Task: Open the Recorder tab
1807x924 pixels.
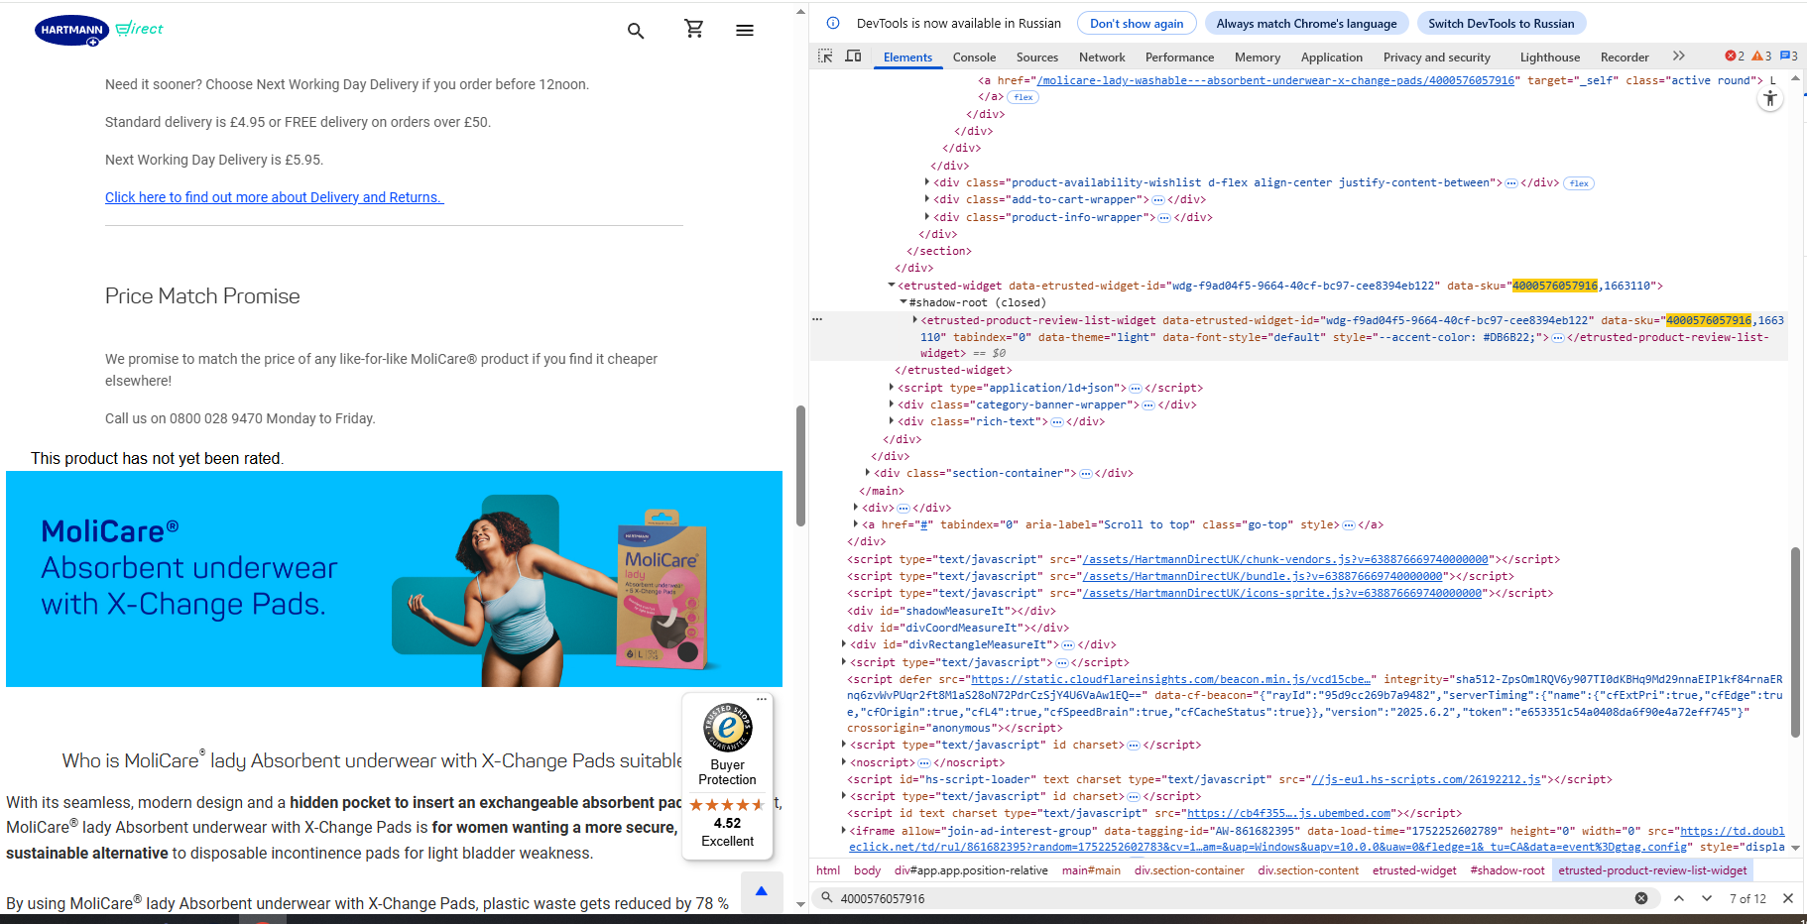Action: tap(1625, 58)
